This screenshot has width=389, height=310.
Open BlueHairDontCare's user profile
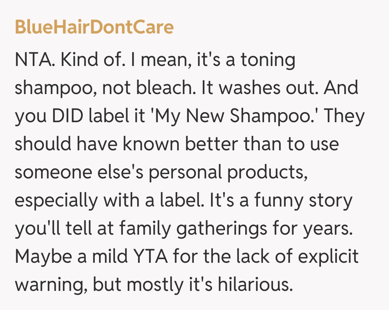pos(94,27)
